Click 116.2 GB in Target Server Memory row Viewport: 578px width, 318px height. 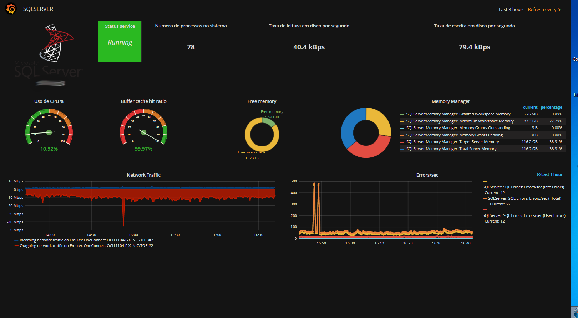[529, 142]
